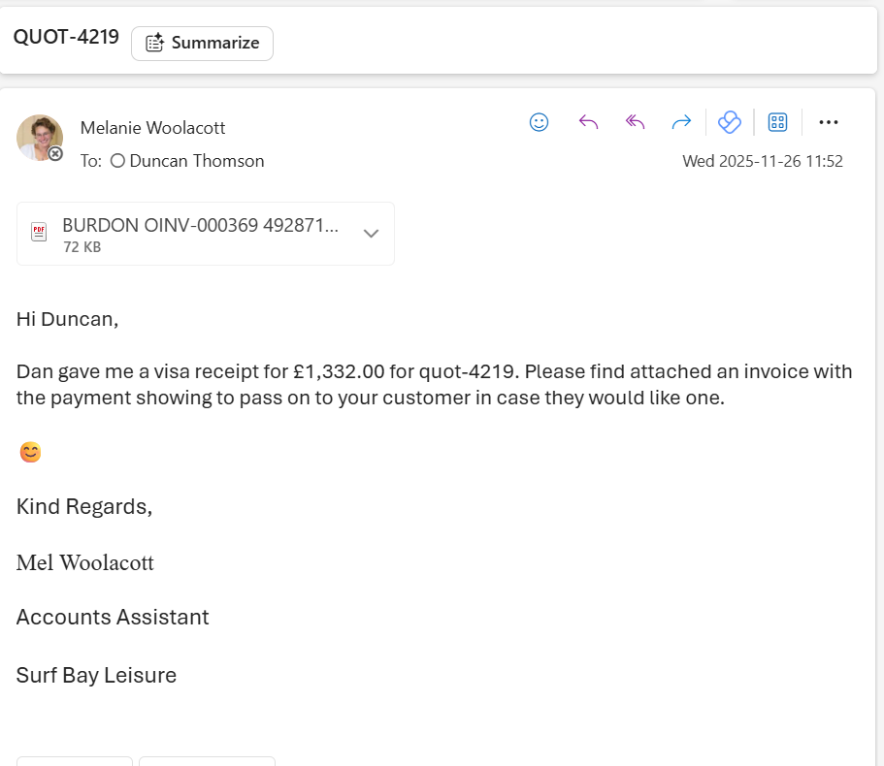
Task: React to the message with the emoji icon
Action: tap(539, 122)
